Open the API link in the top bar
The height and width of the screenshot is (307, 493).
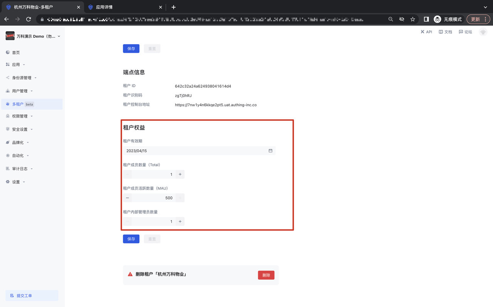tap(426, 32)
